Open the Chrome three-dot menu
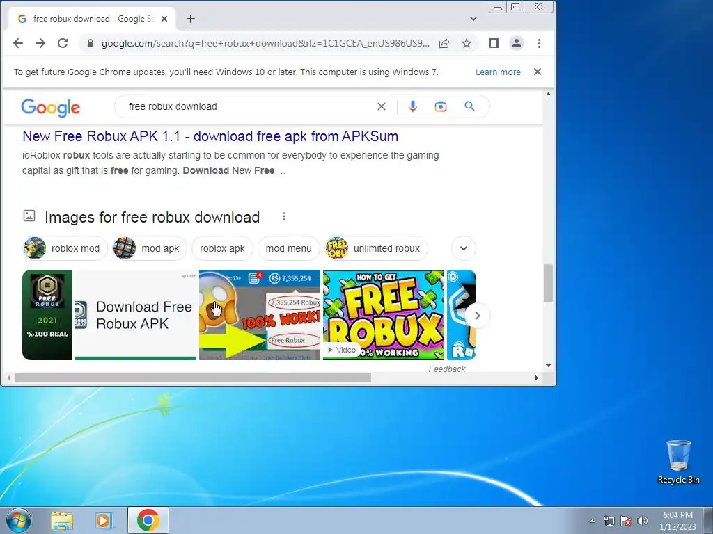 (540, 43)
